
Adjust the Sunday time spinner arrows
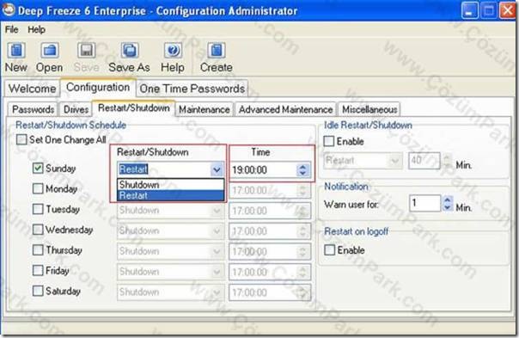[302, 170]
